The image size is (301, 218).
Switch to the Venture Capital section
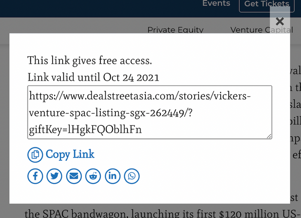(x=261, y=30)
